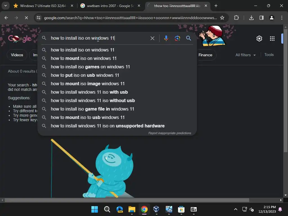The height and width of the screenshot is (216, 288).
Task: Clear the search query with X
Action: coord(152,38)
